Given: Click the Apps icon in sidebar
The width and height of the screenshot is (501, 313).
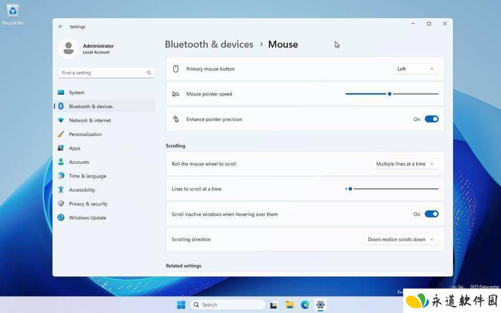Looking at the screenshot, I should [x=61, y=148].
